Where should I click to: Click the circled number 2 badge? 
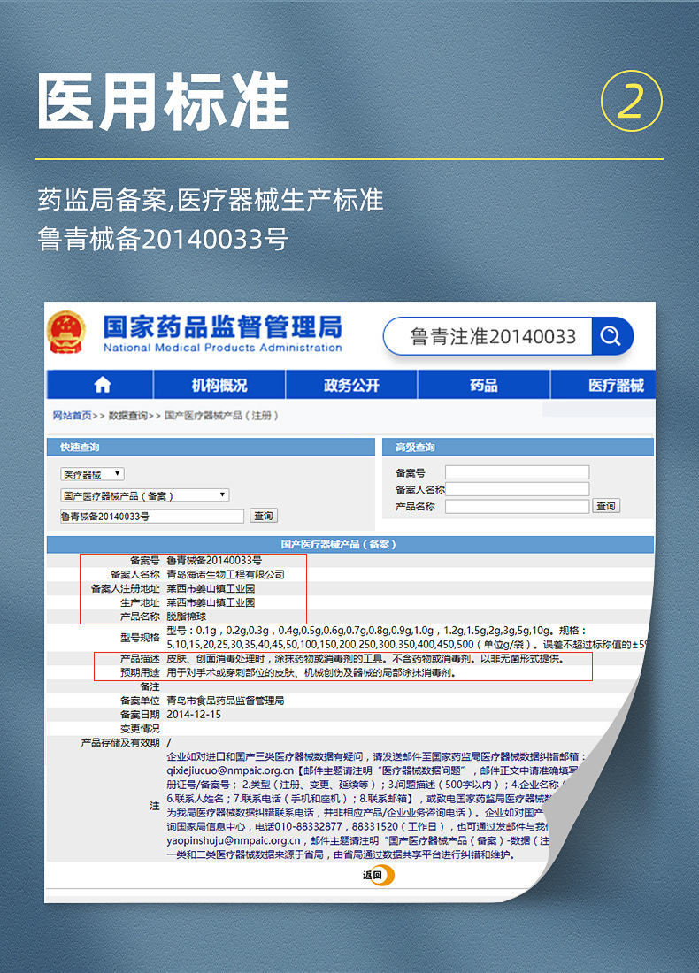(x=632, y=101)
